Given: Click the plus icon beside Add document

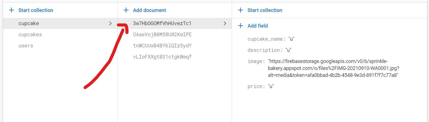Looking at the screenshot, I should [x=126, y=10].
